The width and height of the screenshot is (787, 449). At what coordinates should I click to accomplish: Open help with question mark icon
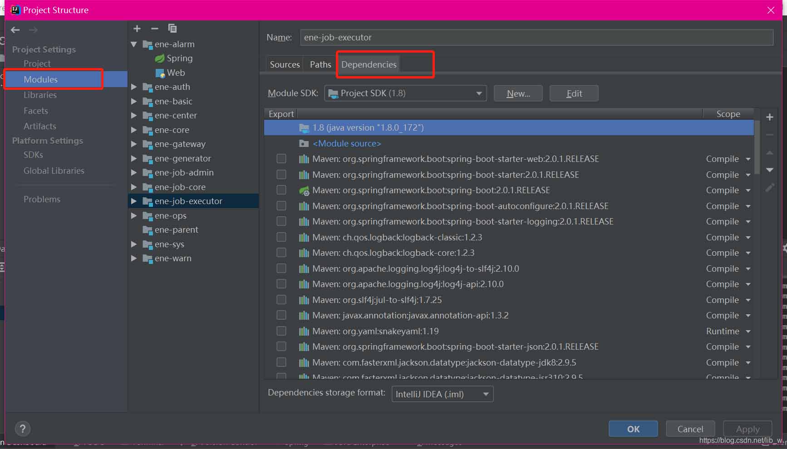click(23, 429)
